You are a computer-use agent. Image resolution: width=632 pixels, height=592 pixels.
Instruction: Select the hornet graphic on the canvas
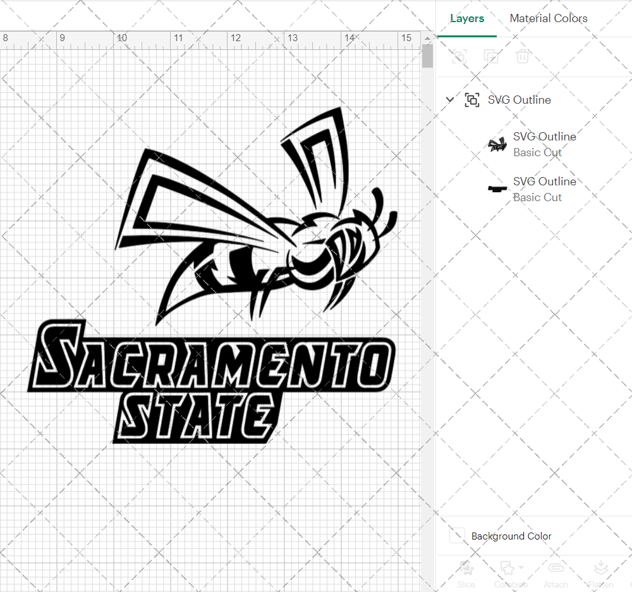pos(257,216)
